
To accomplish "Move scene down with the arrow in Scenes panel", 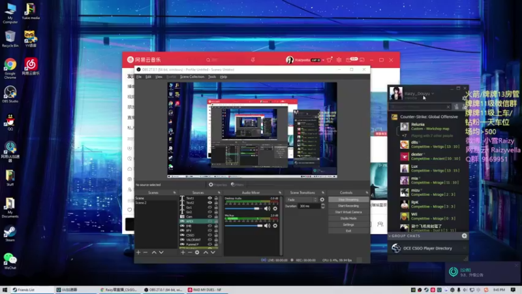I will point(161,252).
